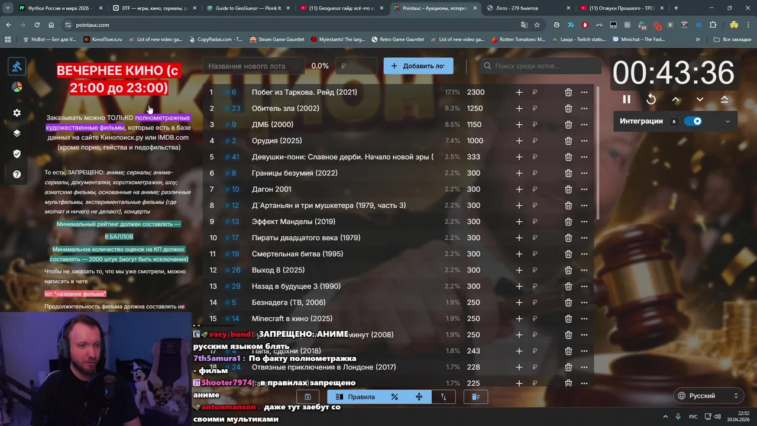Reload the page
The image size is (757, 426).
(x=37, y=25)
